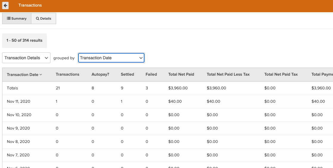Click the Transactions column header
Image resolution: width=333 pixels, height=168 pixels.
click(67, 74)
